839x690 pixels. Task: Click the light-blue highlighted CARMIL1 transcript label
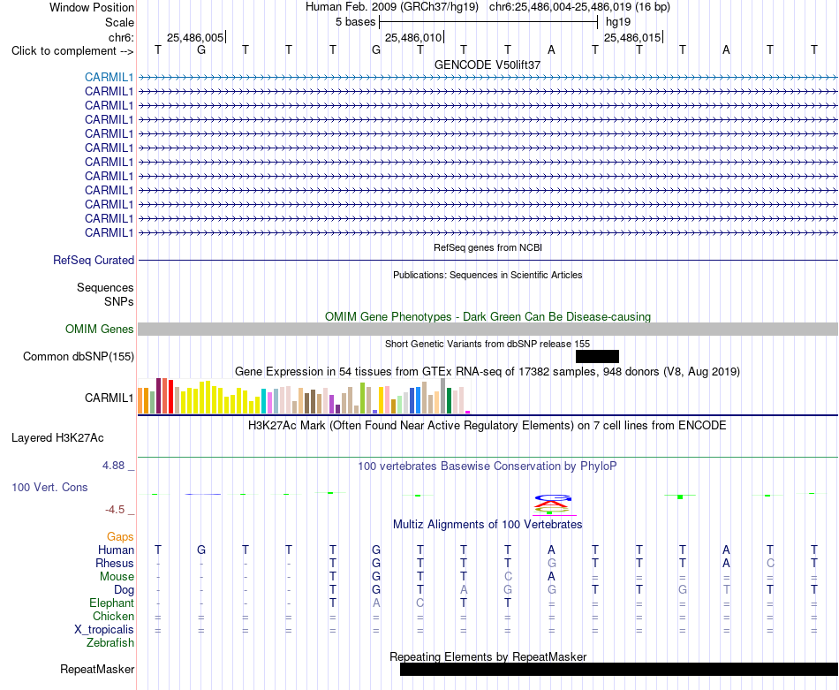(109, 77)
